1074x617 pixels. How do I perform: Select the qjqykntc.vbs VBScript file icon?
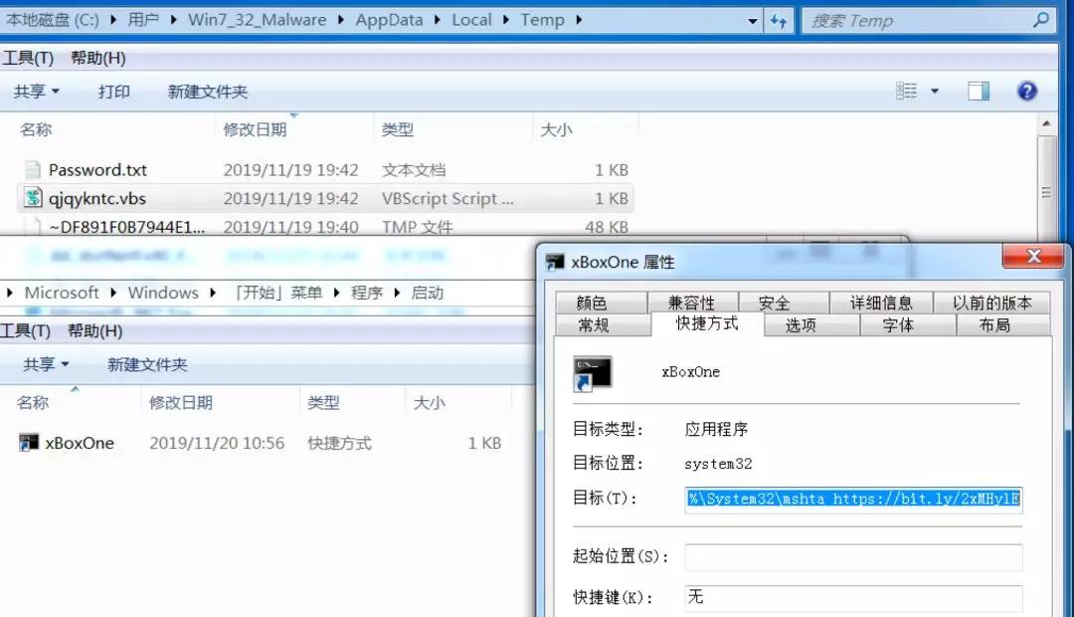pos(31,198)
